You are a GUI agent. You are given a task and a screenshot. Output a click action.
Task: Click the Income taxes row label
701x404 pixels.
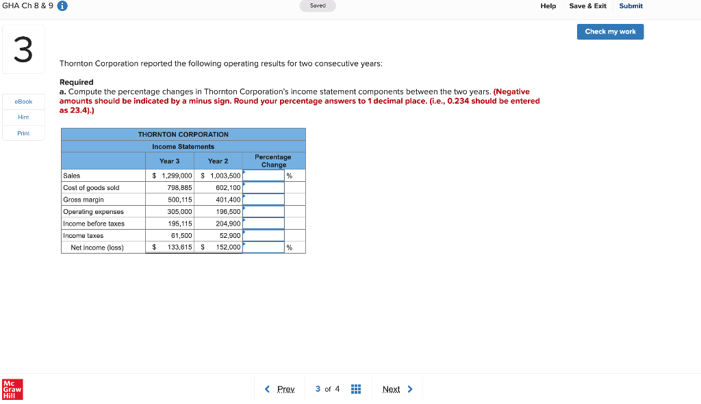(83, 236)
